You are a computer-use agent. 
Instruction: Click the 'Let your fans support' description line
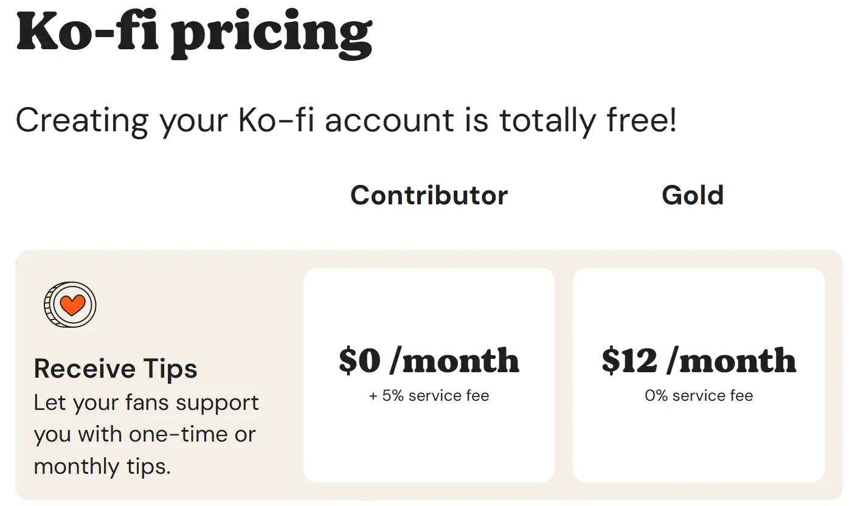(x=146, y=403)
